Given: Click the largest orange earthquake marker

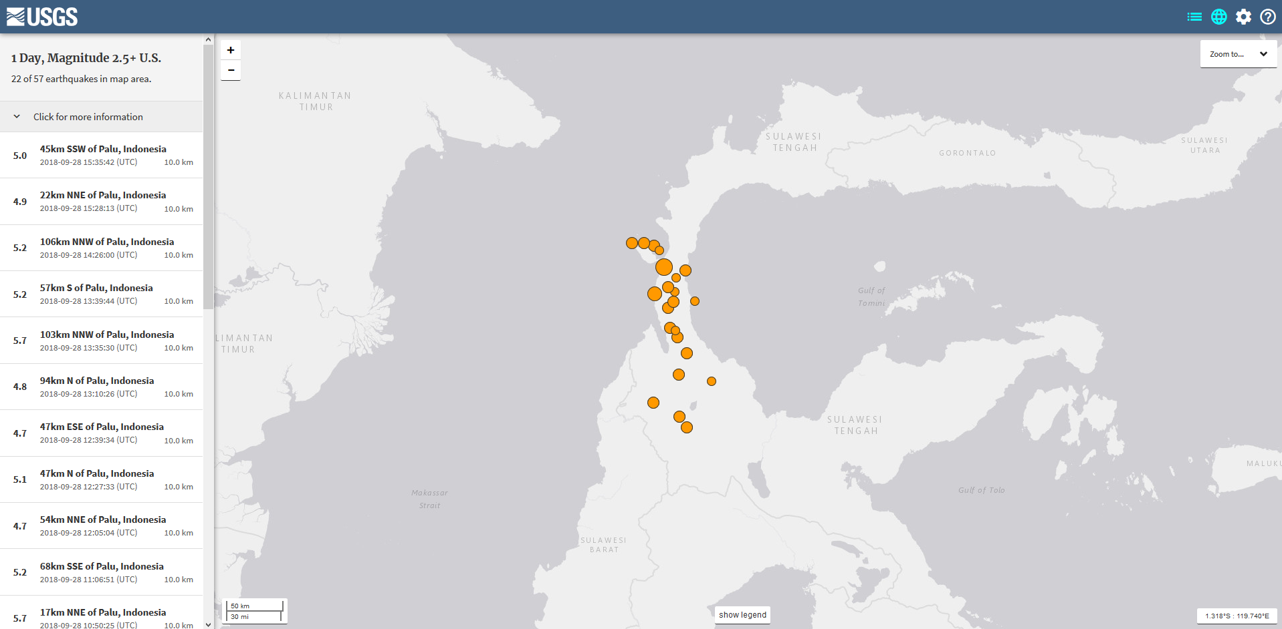Looking at the screenshot, I should point(664,267).
